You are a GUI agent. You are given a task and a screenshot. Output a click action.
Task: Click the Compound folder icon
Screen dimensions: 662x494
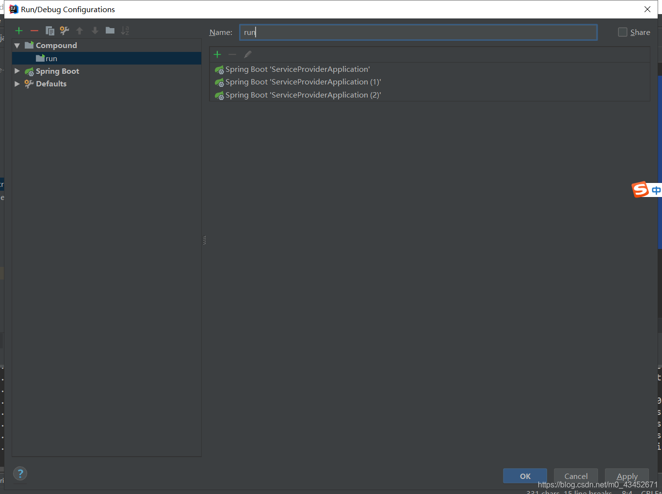pos(29,45)
